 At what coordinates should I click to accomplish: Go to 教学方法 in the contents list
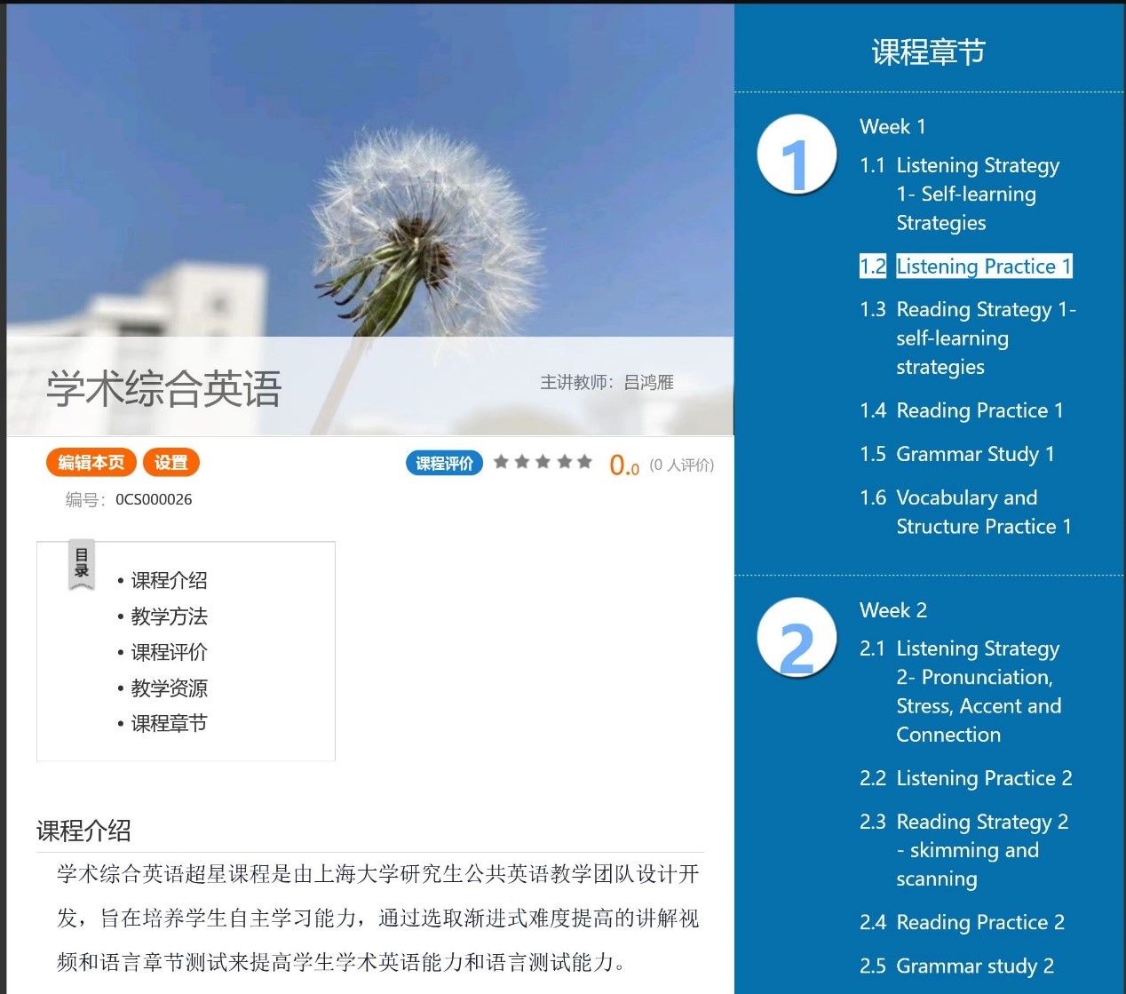[x=169, y=616]
